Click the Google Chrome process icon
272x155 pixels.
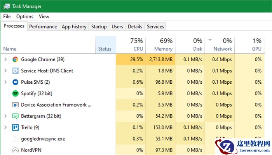[15, 60]
